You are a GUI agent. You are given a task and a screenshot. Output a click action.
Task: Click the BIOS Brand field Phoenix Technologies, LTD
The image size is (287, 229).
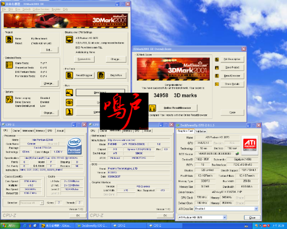pos(139,169)
